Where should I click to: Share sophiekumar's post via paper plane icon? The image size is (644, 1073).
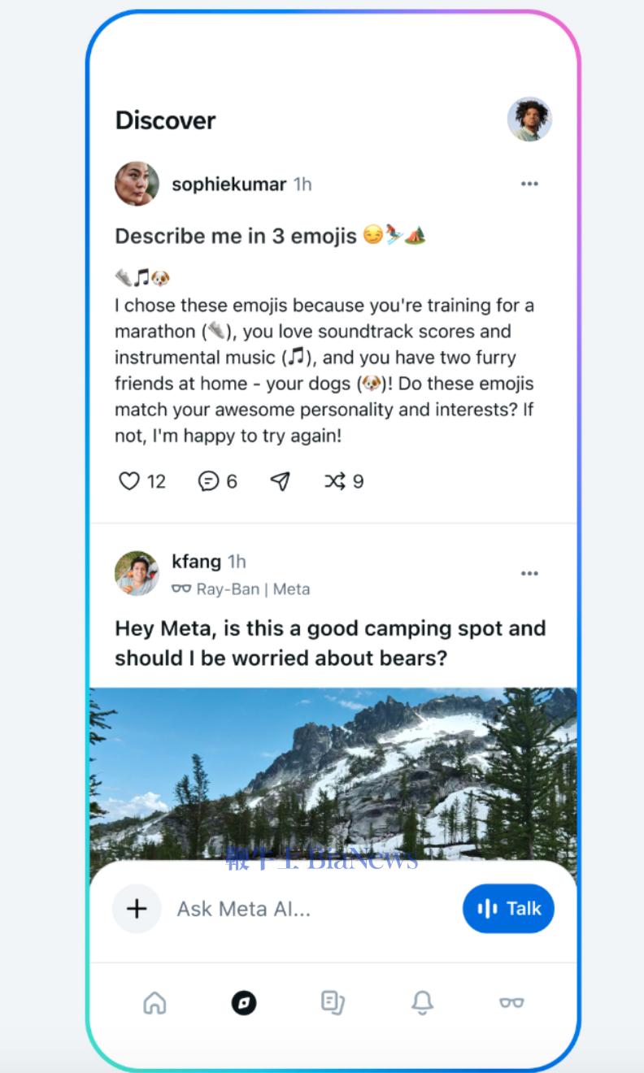click(x=281, y=481)
